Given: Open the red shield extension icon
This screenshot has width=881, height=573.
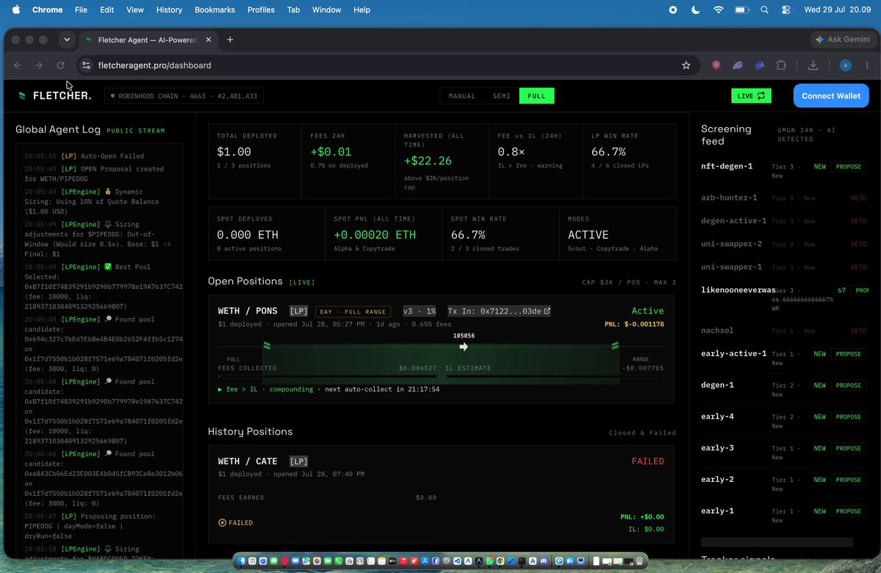Looking at the screenshot, I should (716, 65).
